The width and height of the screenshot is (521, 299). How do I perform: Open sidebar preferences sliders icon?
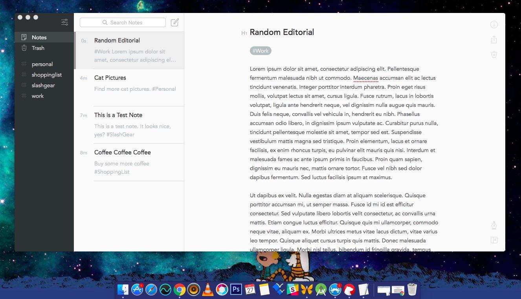[x=65, y=22]
